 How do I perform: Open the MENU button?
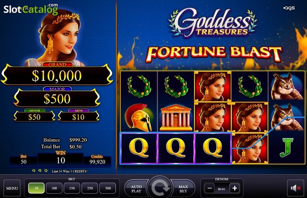[x=12, y=188]
